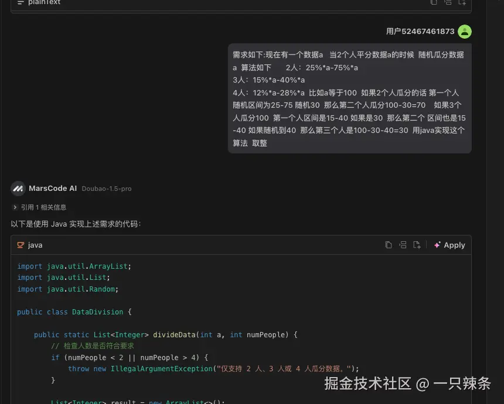Click the green avatar of 用户52467461873
Image resolution: width=504 pixels, height=404 pixels.
(465, 32)
